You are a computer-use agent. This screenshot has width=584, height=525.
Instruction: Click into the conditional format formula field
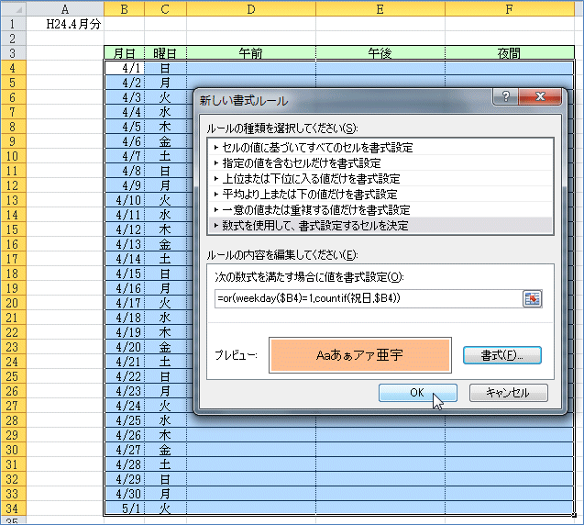click(369, 298)
